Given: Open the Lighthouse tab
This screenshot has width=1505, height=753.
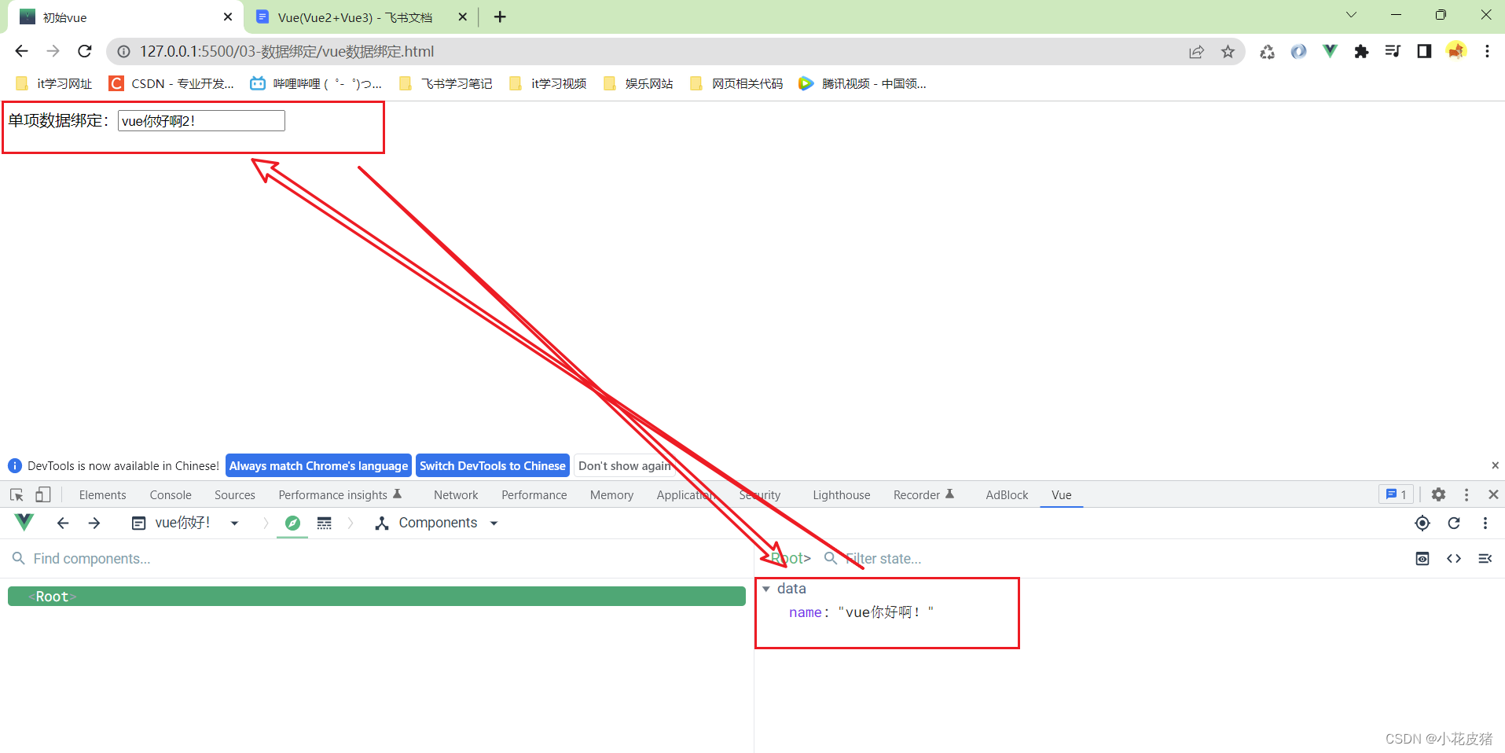Looking at the screenshot, I should click(842, 494).
